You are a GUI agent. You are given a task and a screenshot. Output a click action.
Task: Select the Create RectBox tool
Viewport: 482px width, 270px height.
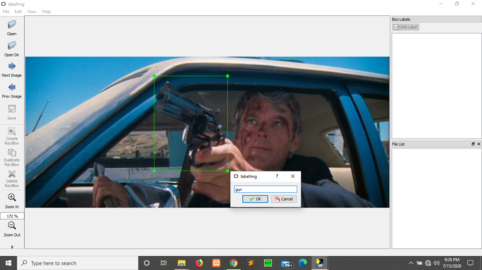click(12, 136)
